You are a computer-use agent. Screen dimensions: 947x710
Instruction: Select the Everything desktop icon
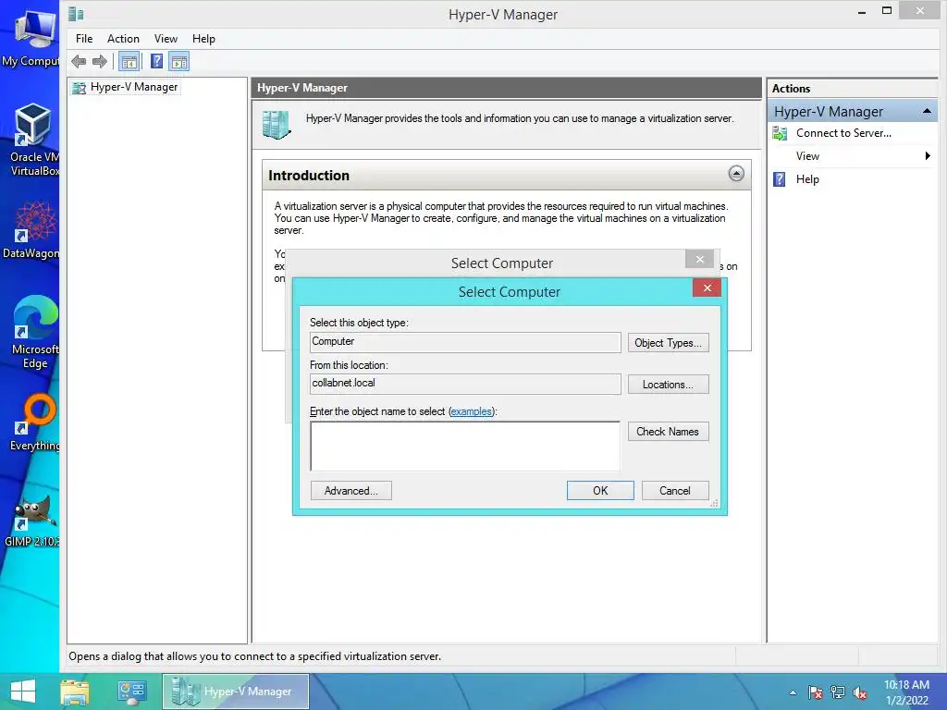click(35, 422)
